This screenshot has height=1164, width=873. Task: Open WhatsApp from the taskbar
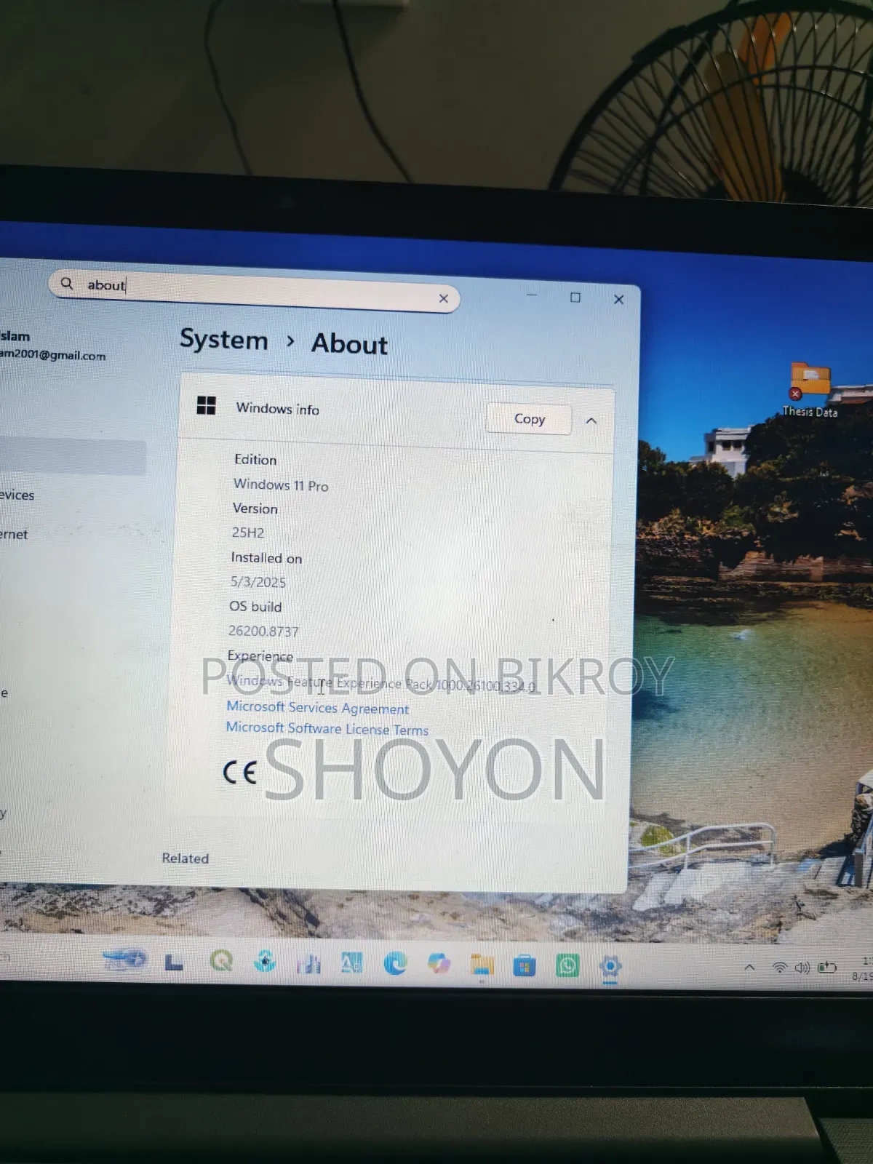[567, 966]
